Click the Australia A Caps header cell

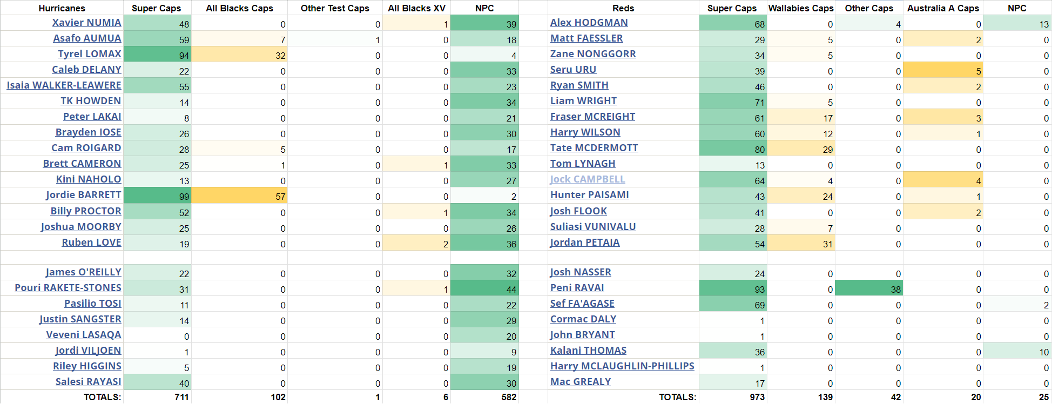click(943, 8)
